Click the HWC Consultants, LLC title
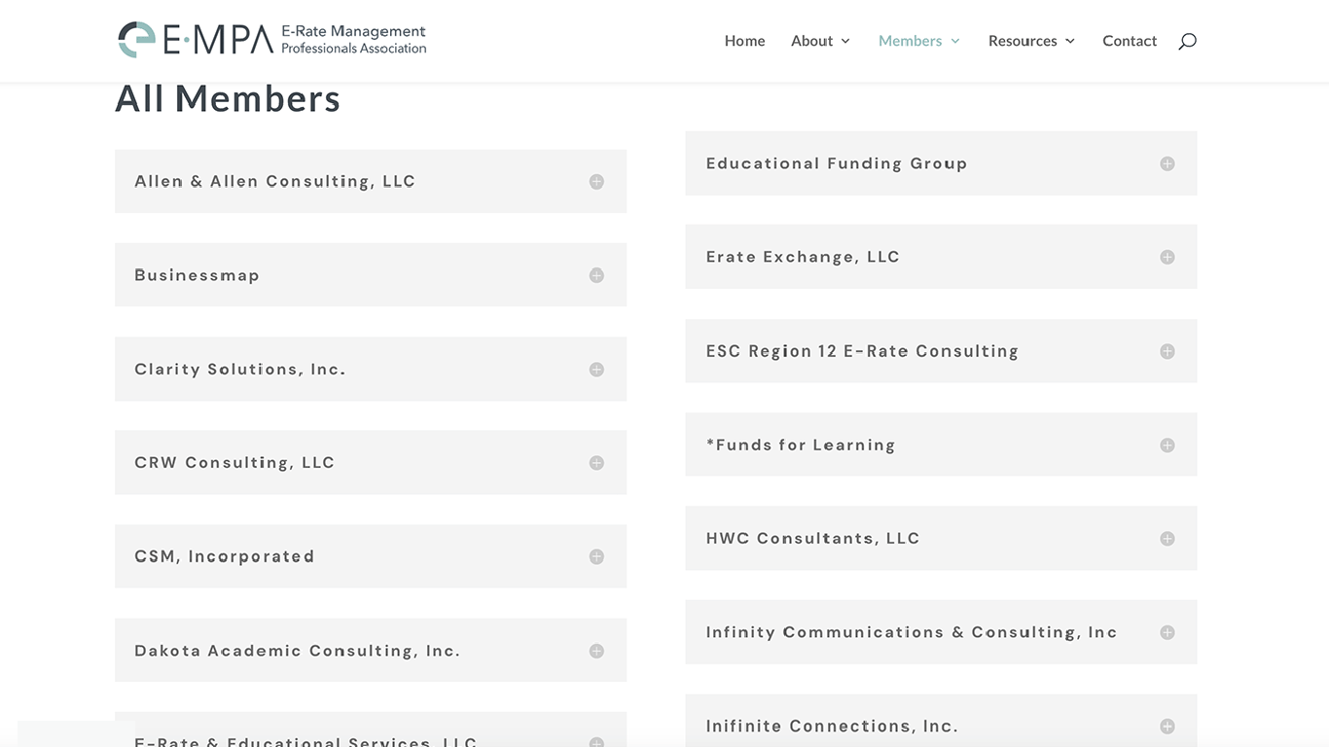 pyautogui.click(x=812, y=538)
